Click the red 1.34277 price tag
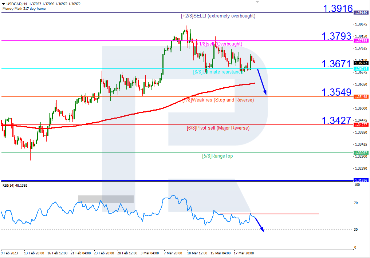The height and width of the screenshot is (258, 370). [x=361, y=125]
